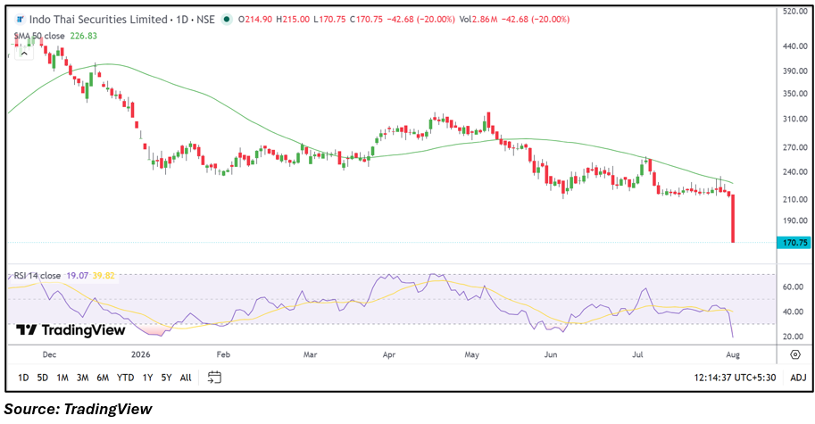Click the 210.00 price axis label

[x=794, y=199]
